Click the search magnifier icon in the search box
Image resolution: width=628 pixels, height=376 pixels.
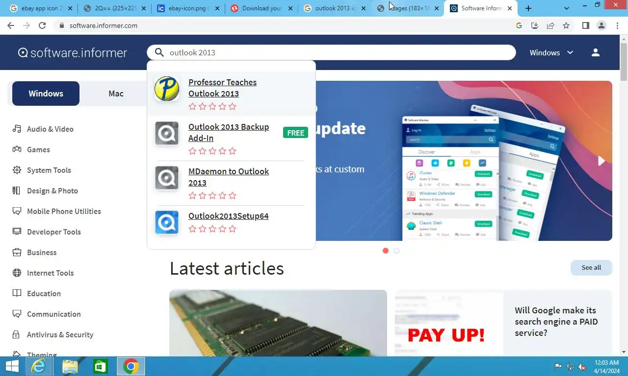coord(159,52)
